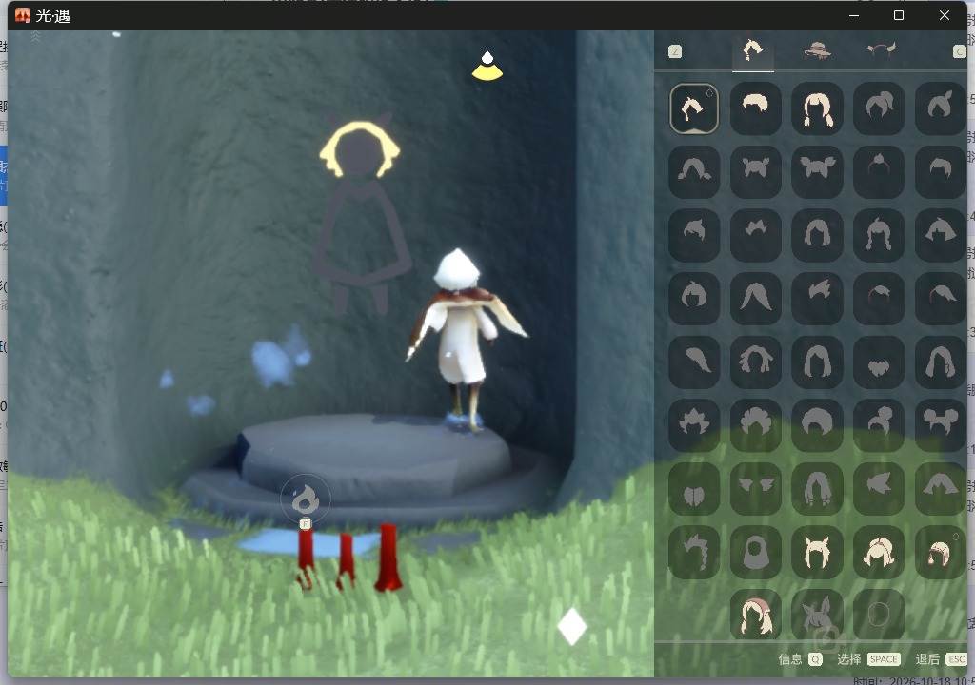Click the 选择 select button

pos(868,659)
